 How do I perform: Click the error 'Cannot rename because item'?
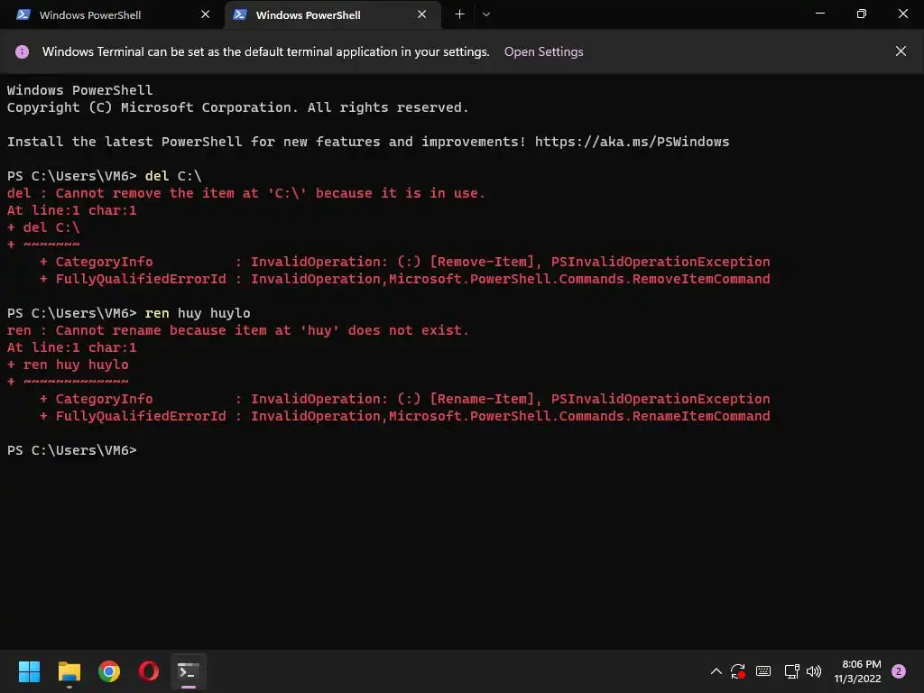tap(161, 330)
